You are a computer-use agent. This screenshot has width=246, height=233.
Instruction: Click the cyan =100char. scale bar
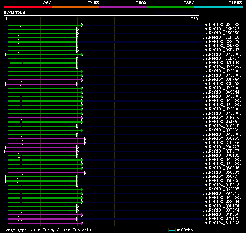(x=172, y=230)
